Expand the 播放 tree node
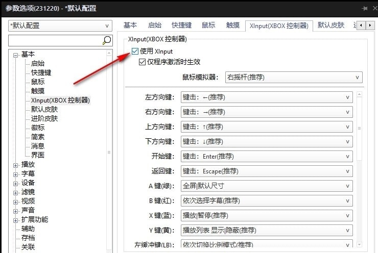The width and height of the screenshot is (378, 253). click(x=16, y=165)
